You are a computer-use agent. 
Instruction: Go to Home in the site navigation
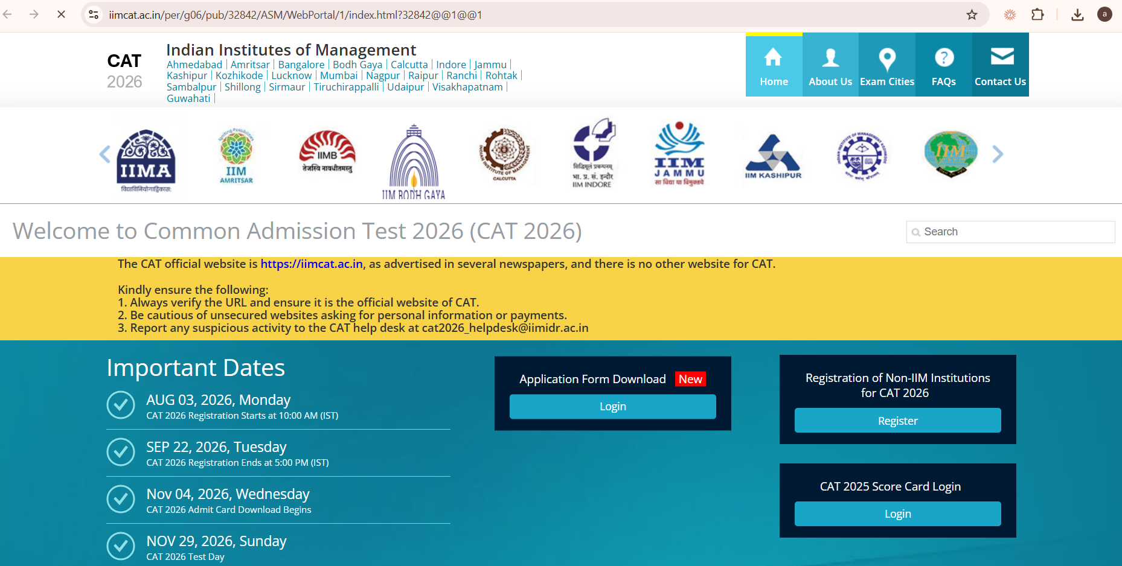point(774,65)
